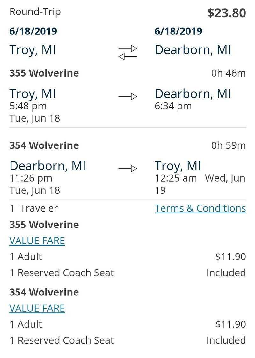Select the 11:26 pm departure time
The width and height of the screenshot is (255, 358).
pyautogui.click(x=31, y=178)
